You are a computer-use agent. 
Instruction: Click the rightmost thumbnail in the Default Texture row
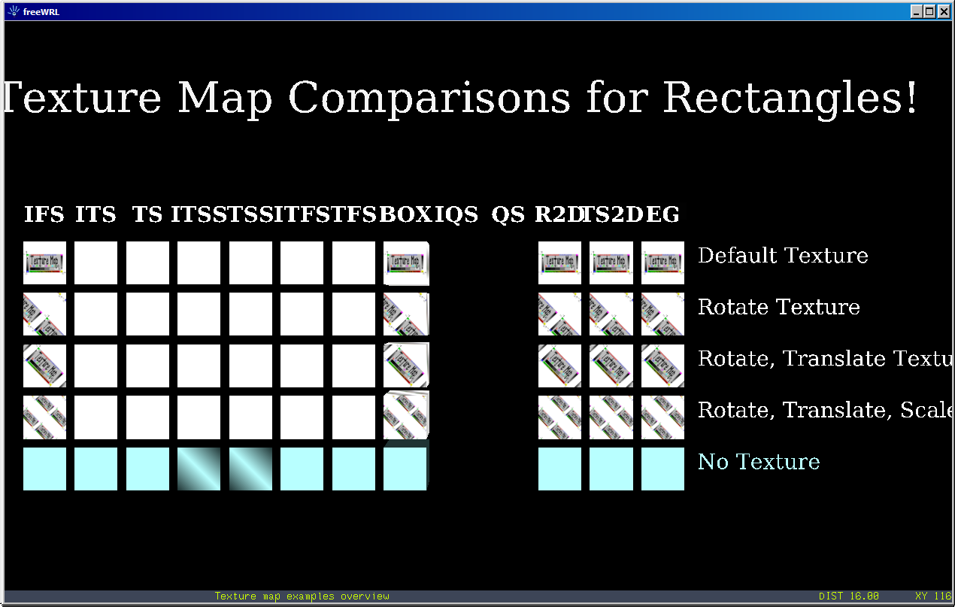(662, 263)
